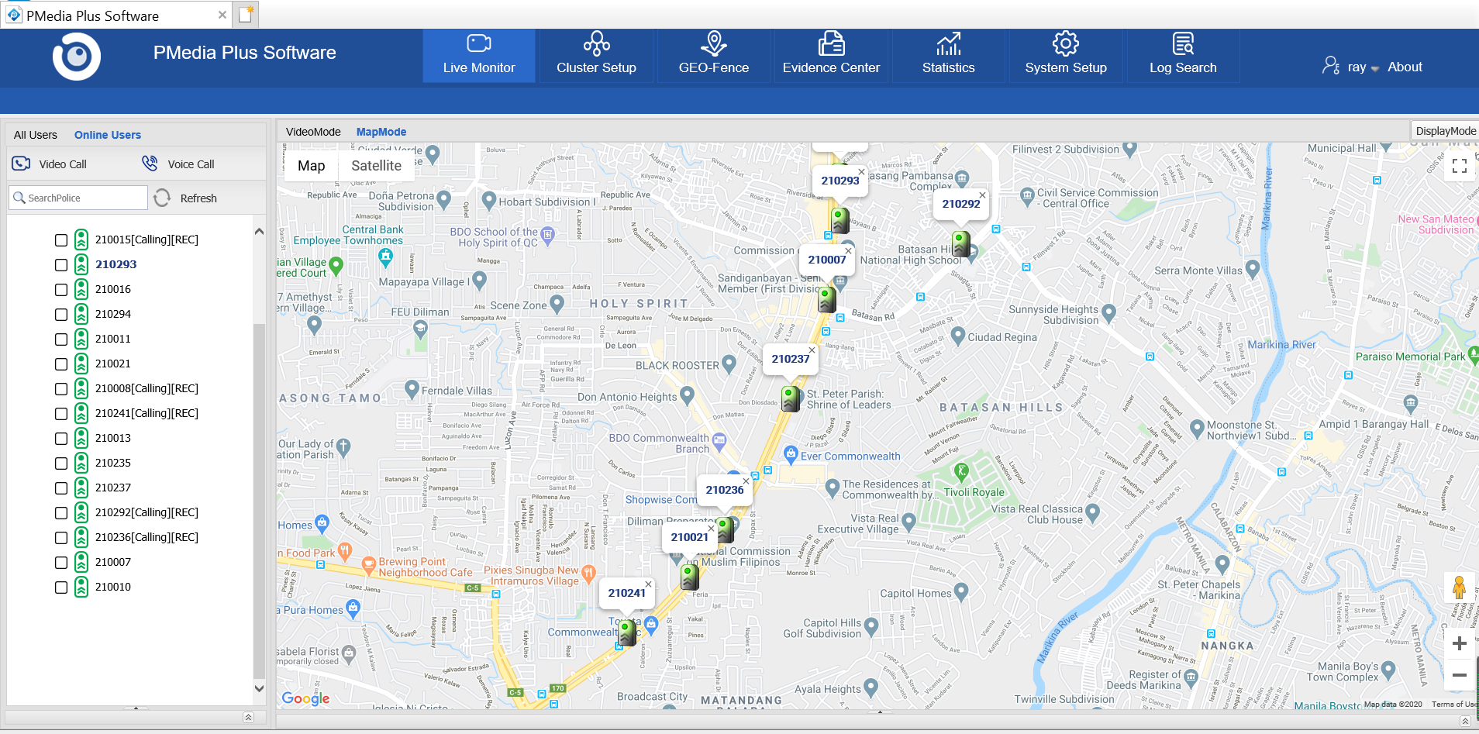
Task: Check the box for user 210016
Action: pos(61,290)
